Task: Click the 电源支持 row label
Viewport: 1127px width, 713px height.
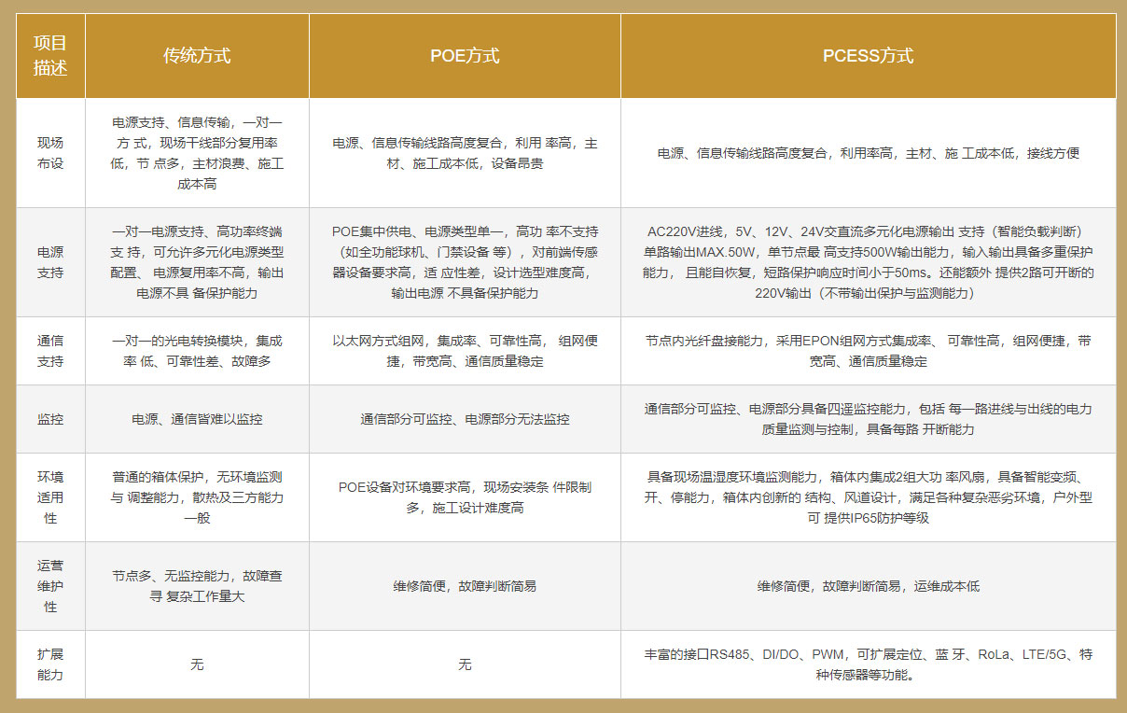Action: (x=50, y=262)
